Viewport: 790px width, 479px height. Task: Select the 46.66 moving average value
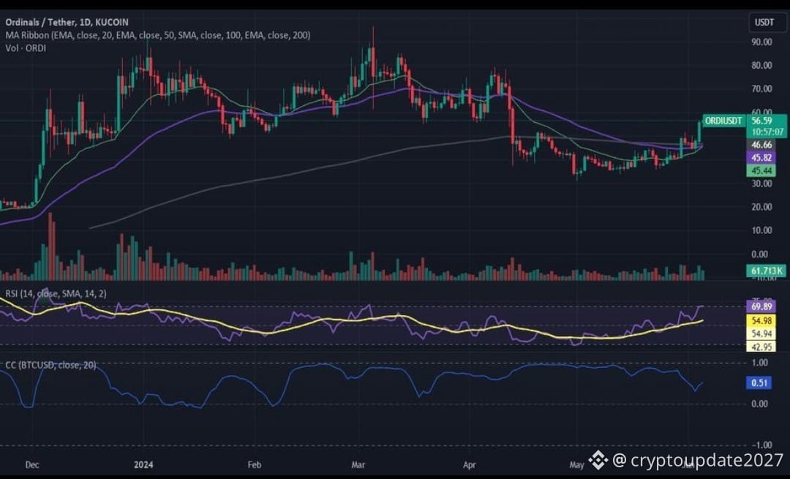tap(761, 145)
